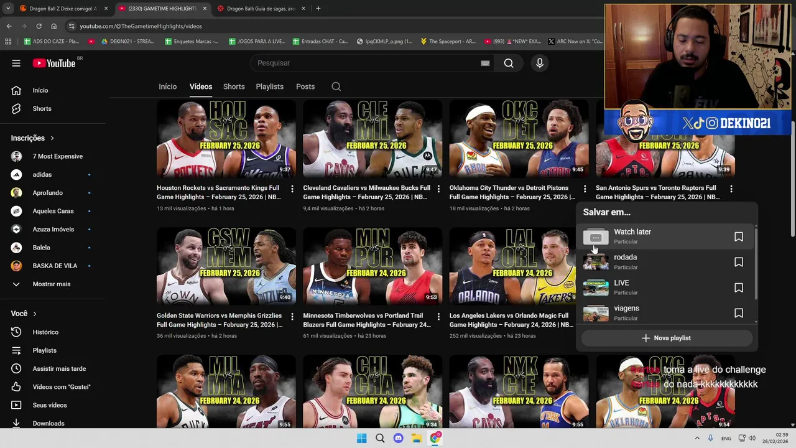Expand the Você section arrow
The image size is (796, 448).
(x=35, y=314)
